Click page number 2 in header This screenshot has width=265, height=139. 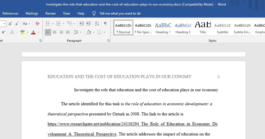click(x=218, y=77)
